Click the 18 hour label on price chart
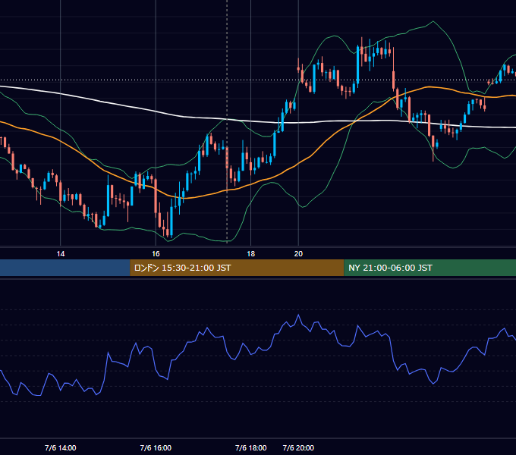Viewport: 516px width, 455px height. coord(250,254)
